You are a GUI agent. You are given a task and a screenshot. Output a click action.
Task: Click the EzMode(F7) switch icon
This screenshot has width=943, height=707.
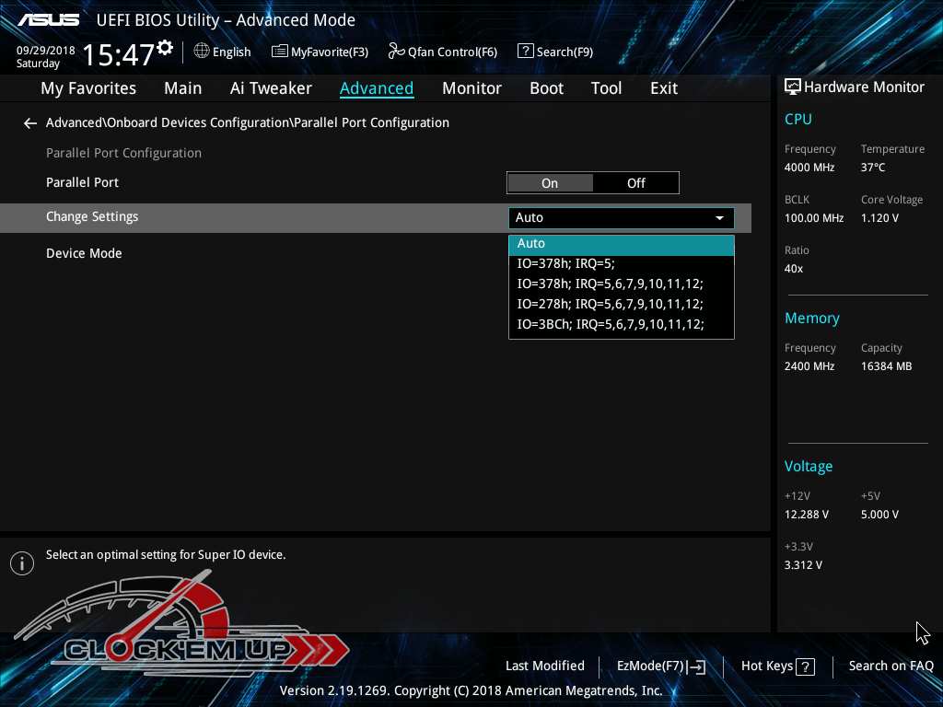coord(697,666)
